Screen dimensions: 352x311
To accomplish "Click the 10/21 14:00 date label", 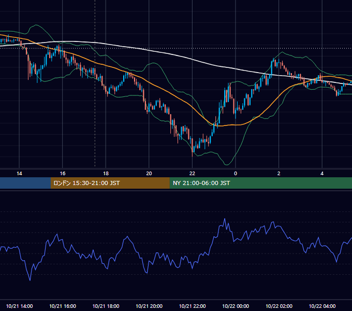I will [19, 306].
